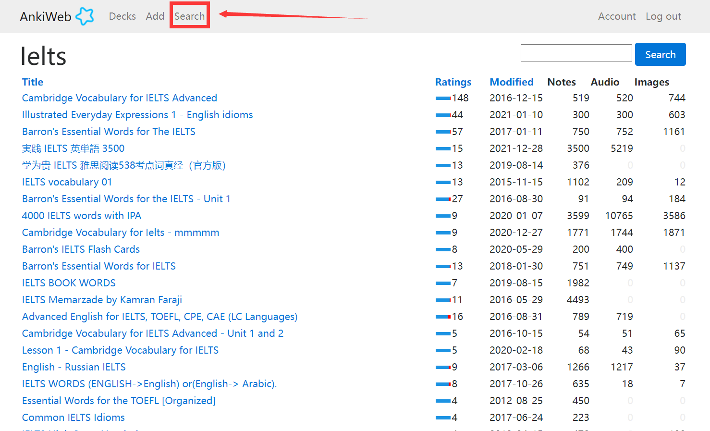Click the AnkiWeb brand name
Image resolution: width=710 pixels, height=431 pixels.
point(46,17)
